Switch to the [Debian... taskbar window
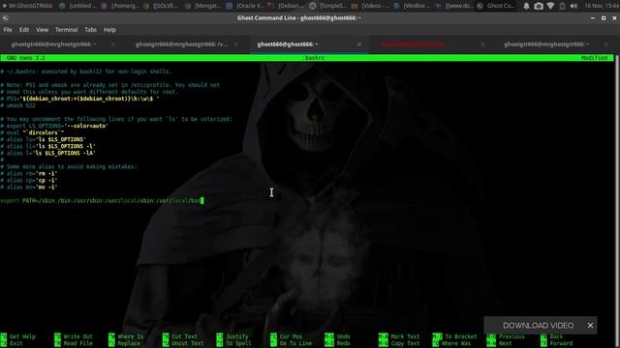The width and height of the screenshot is (620, 348). point(287,6)
